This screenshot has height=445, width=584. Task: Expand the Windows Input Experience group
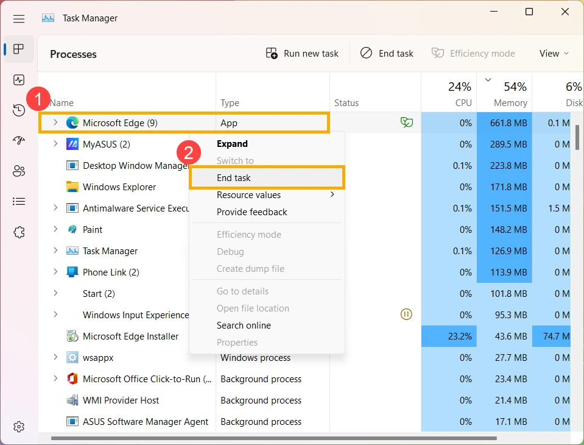(x=55, y=314)
